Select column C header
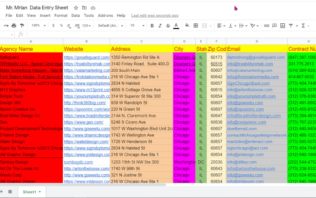The height and width of the screenshot is (198, 316). pos(141,41)
